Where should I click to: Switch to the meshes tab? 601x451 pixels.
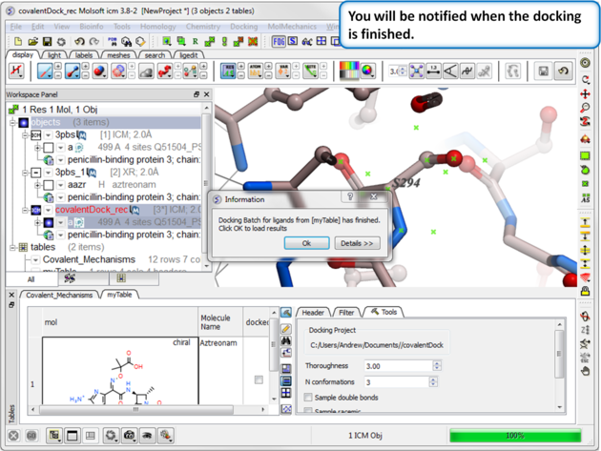(118, 55)
